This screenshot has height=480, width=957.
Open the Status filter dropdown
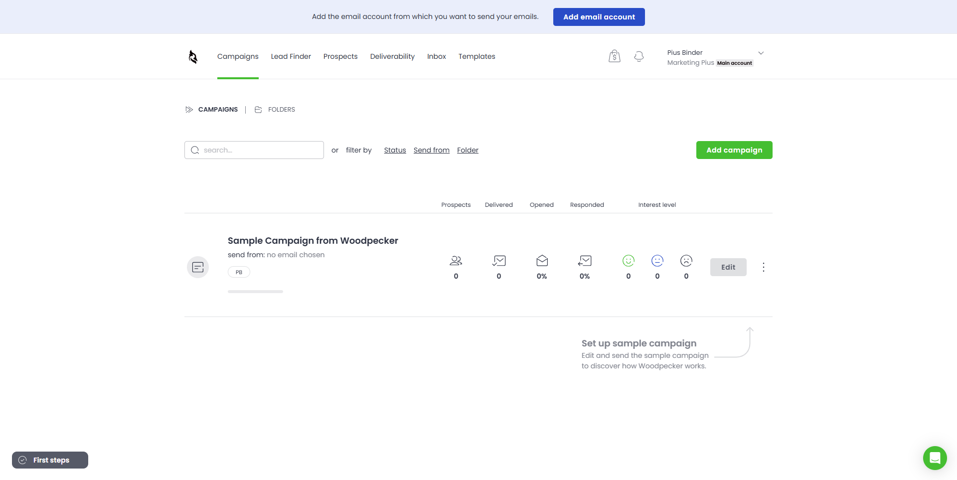click(395, 150)
